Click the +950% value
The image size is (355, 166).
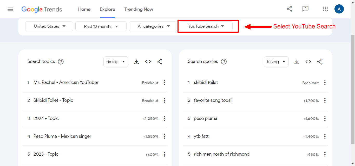(312, 155)
